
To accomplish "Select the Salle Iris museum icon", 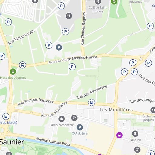I will (135, 134).
